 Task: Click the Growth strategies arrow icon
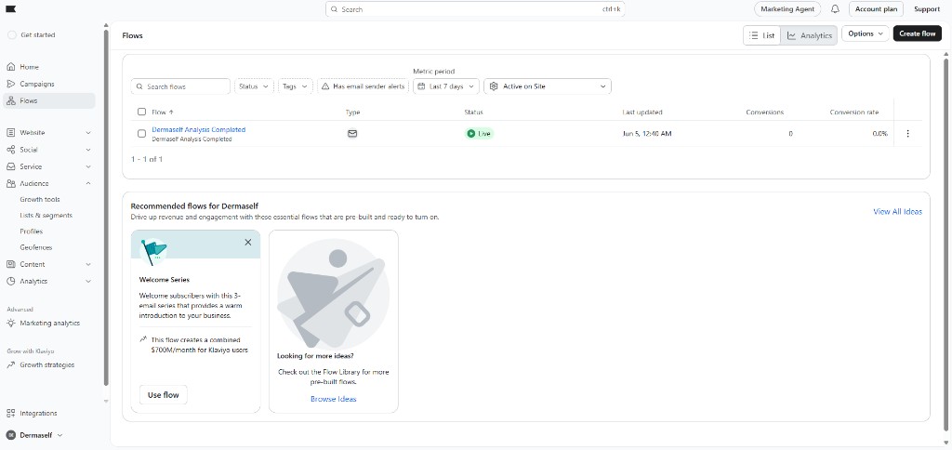click(x=11, y=365)
